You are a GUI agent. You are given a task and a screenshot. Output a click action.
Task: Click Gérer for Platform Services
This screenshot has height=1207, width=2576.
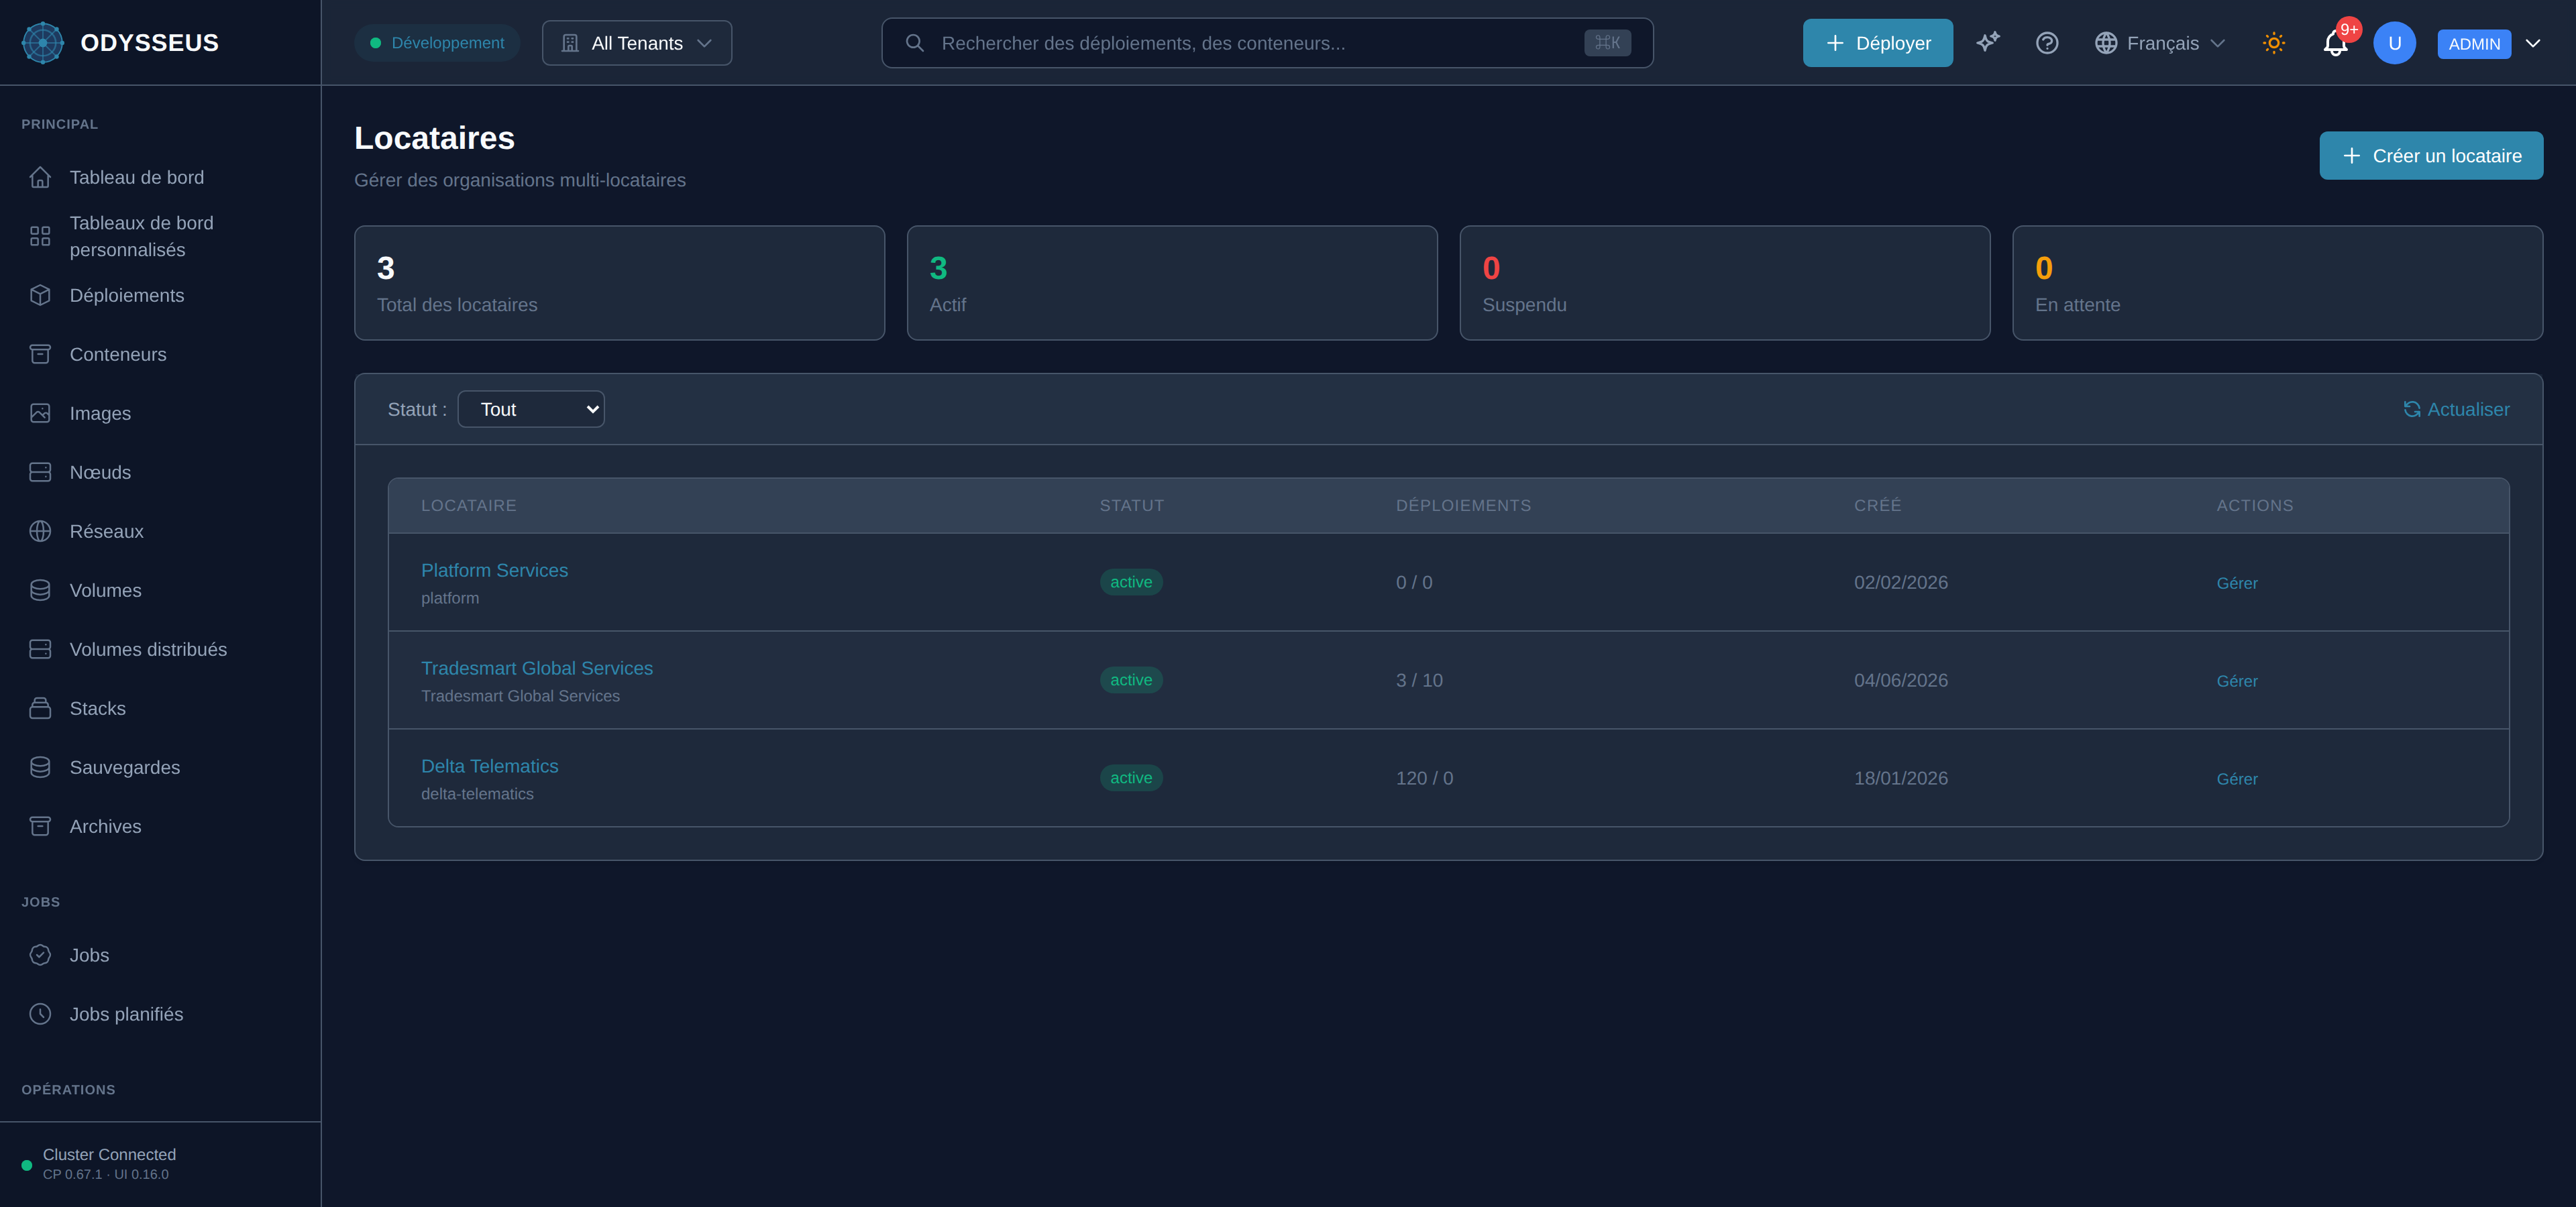2237,583
